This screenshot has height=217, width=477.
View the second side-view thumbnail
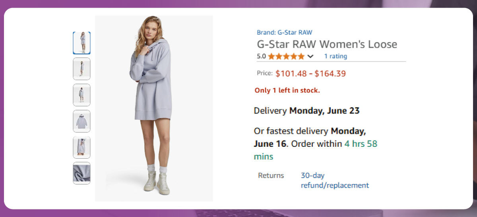(81, 69)
